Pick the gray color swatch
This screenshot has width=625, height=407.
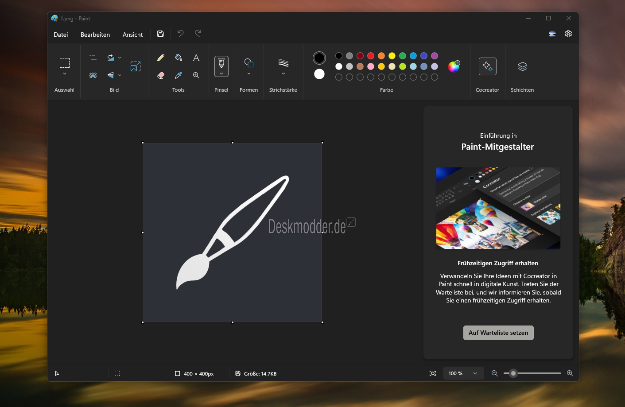point(349,56)
